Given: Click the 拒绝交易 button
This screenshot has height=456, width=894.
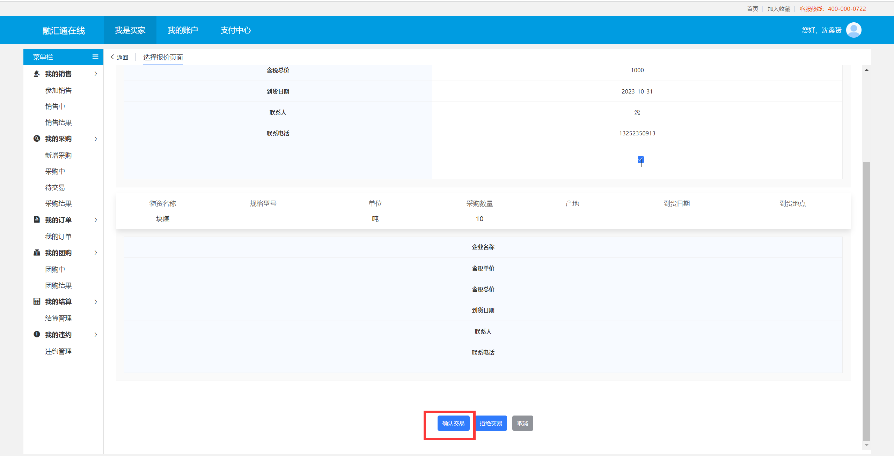Looking at the screenshot, I should click(491, 423).
